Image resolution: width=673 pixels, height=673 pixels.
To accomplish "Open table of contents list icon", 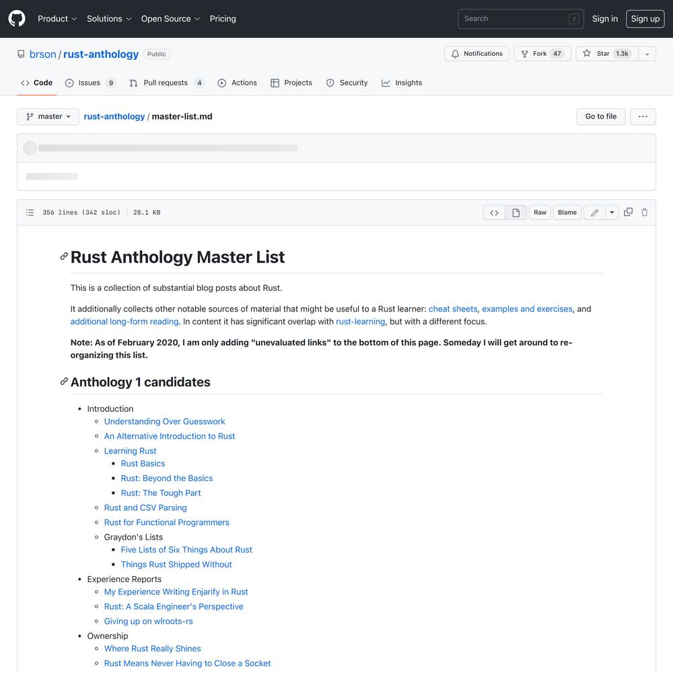I will coord(30,213).
